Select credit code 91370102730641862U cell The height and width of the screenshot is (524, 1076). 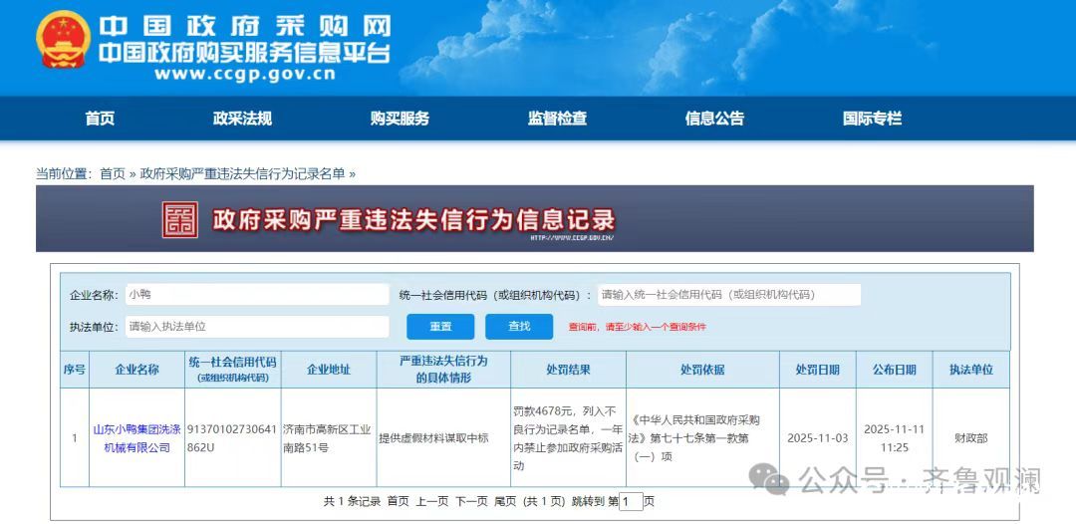232,437
